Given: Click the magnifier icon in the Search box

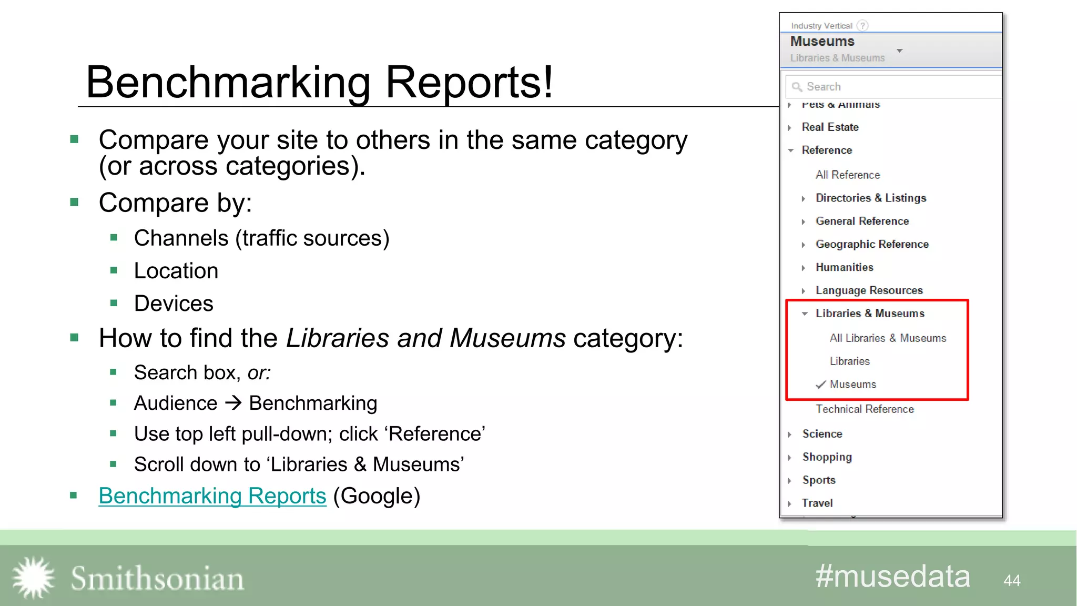Looking at the screenshot, I should coord(797,87).
